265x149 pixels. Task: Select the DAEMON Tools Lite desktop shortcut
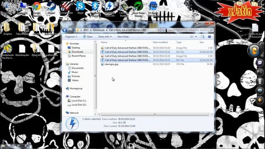pyautogui.click(x=109, y=8)
